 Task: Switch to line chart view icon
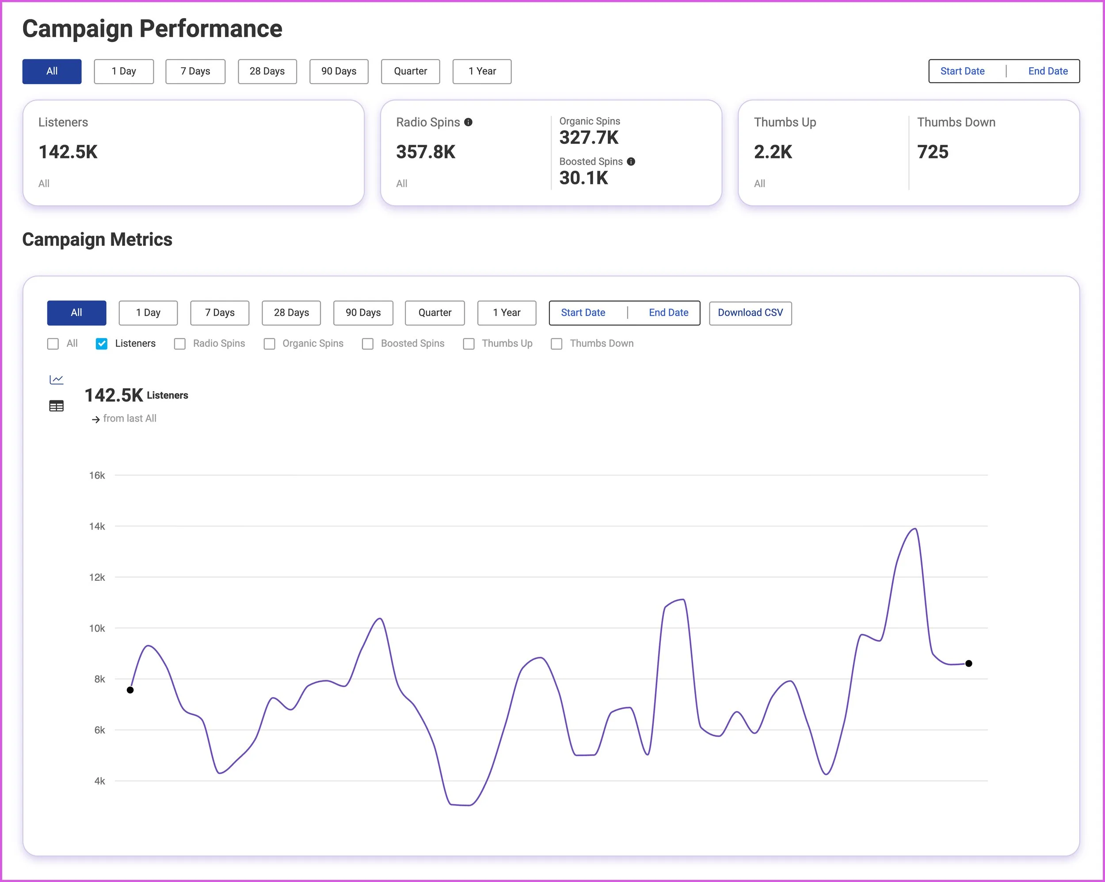click(x=57, y=380)
